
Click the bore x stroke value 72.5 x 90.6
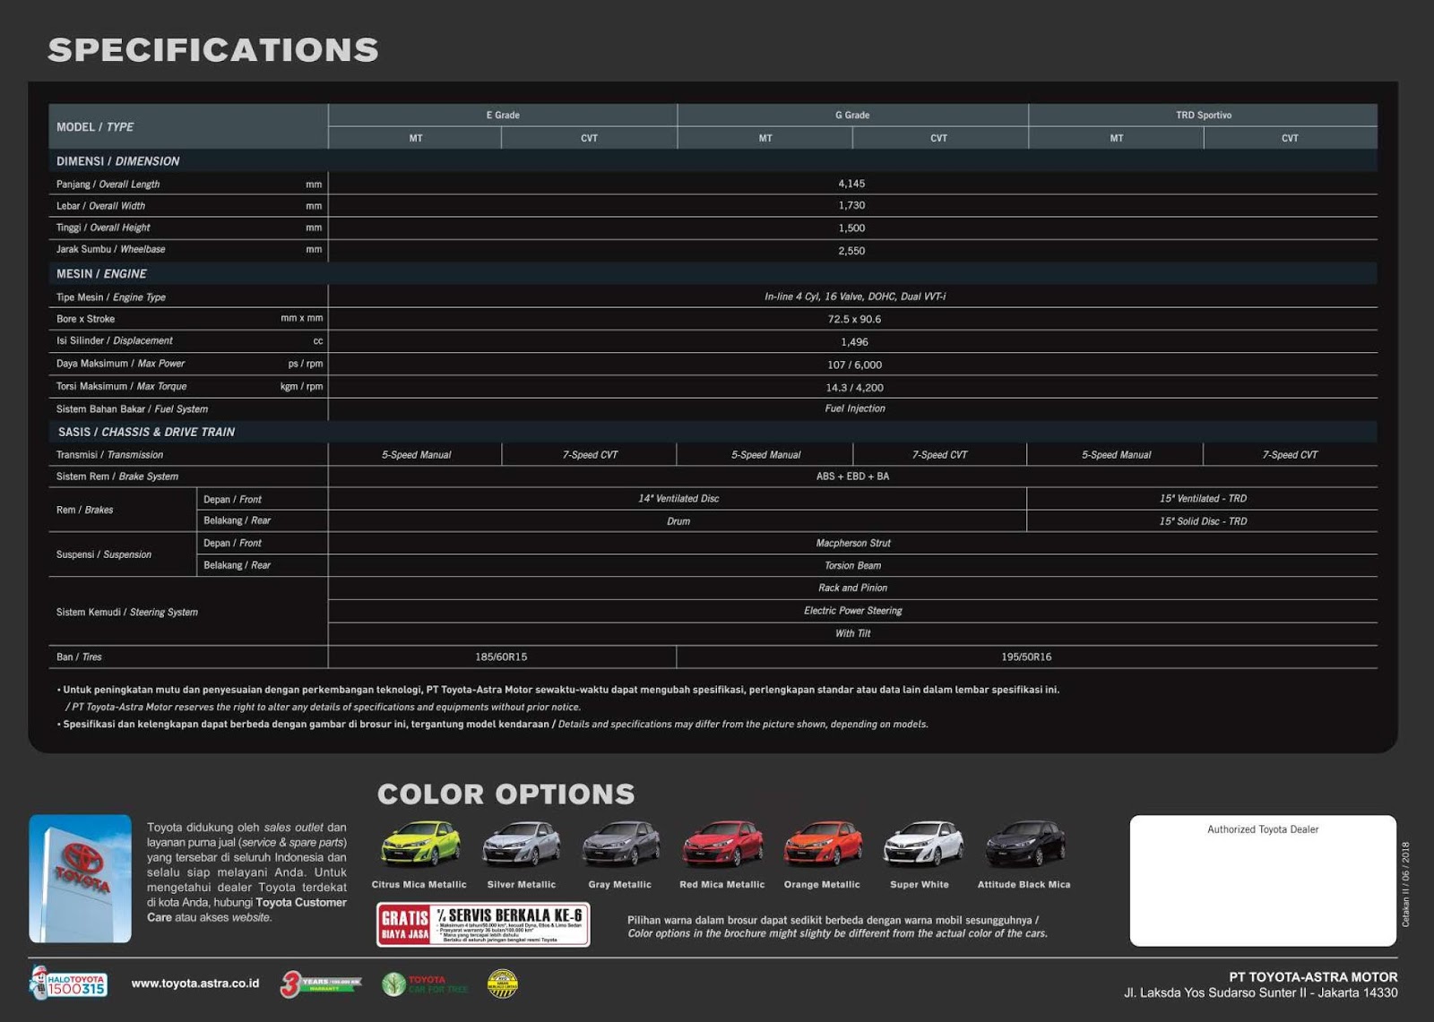click(x=854, y=319)
